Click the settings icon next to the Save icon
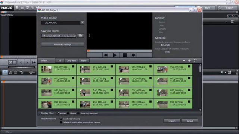Image resolution: width=239 pixels, height=134 pixels. 32,7
